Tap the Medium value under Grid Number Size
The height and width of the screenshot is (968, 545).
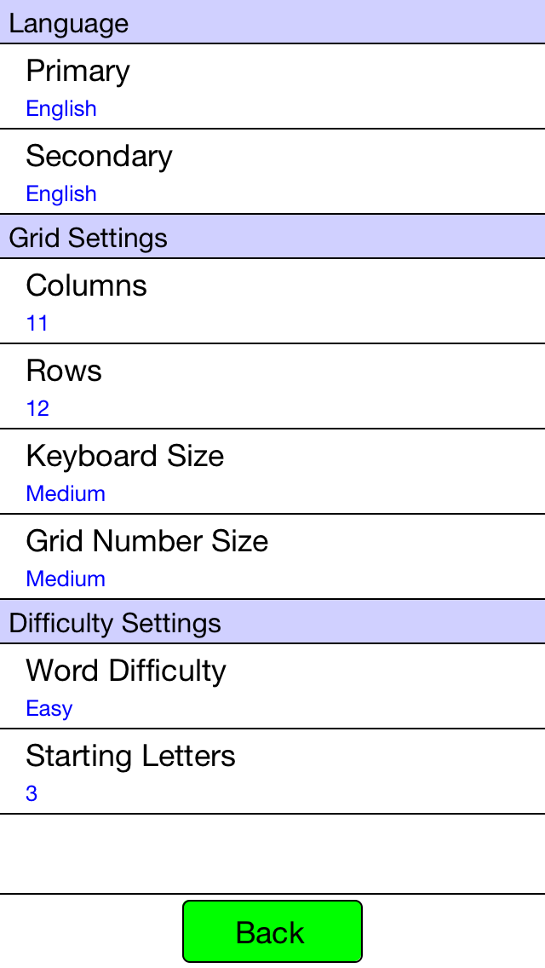(66, 579)
